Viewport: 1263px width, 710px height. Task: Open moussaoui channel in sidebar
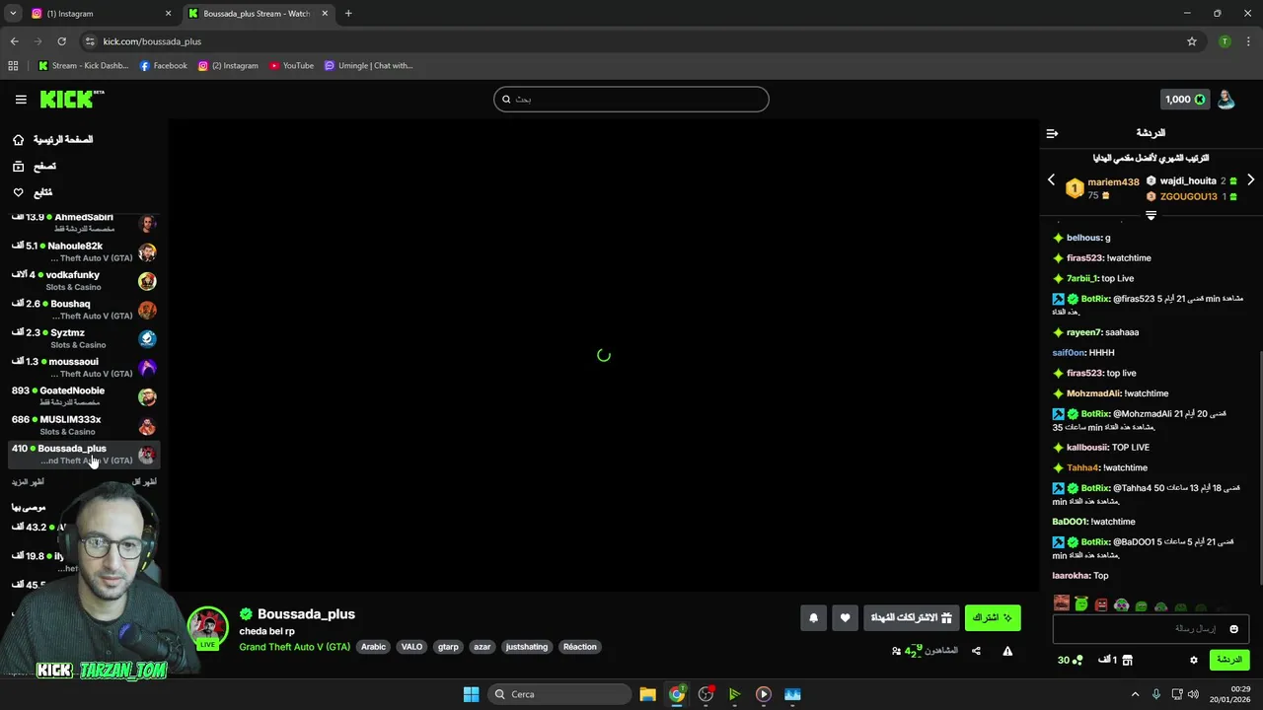point(84,368)
